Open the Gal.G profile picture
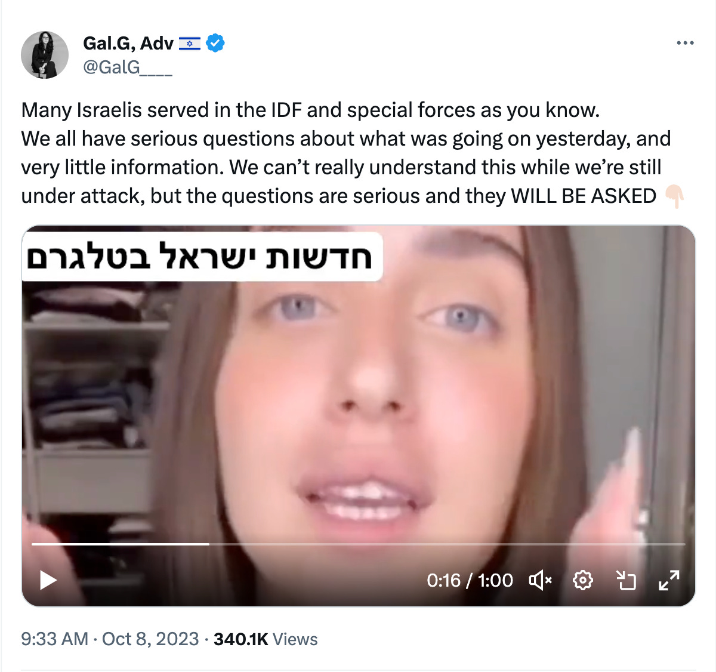The height and width of the screenshot is (672, 716). (45, 55)
